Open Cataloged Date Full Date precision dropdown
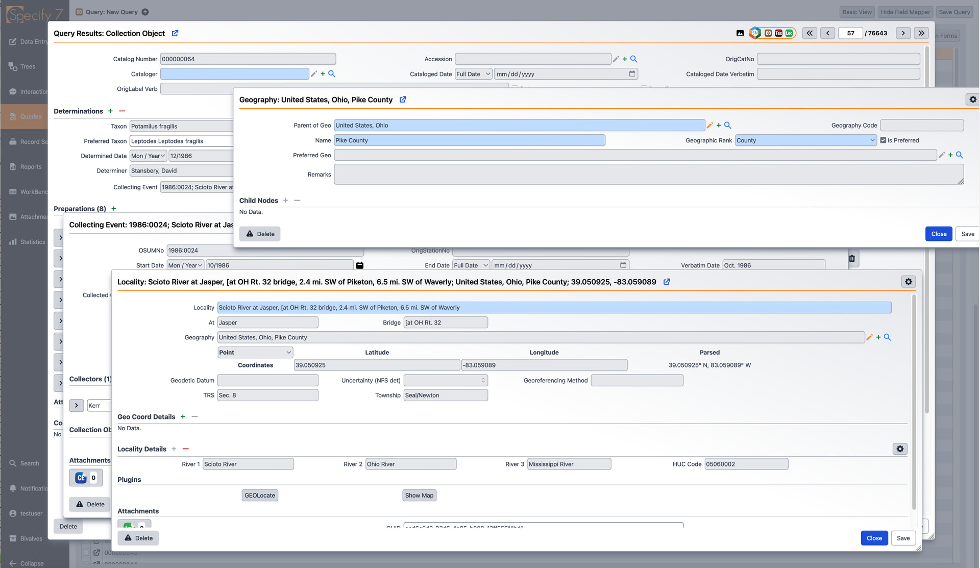This screenshot has height=568, width=980. coord(473,74)
